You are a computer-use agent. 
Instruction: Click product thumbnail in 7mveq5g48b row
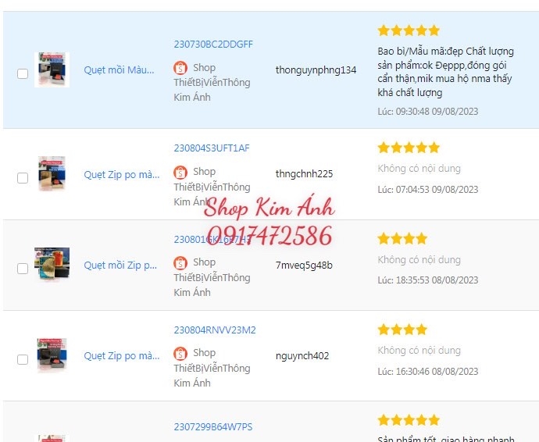pos(52,264)
